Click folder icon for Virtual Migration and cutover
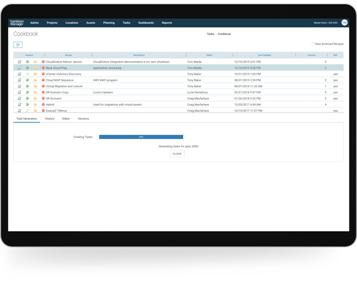 (x=35, y=86)
